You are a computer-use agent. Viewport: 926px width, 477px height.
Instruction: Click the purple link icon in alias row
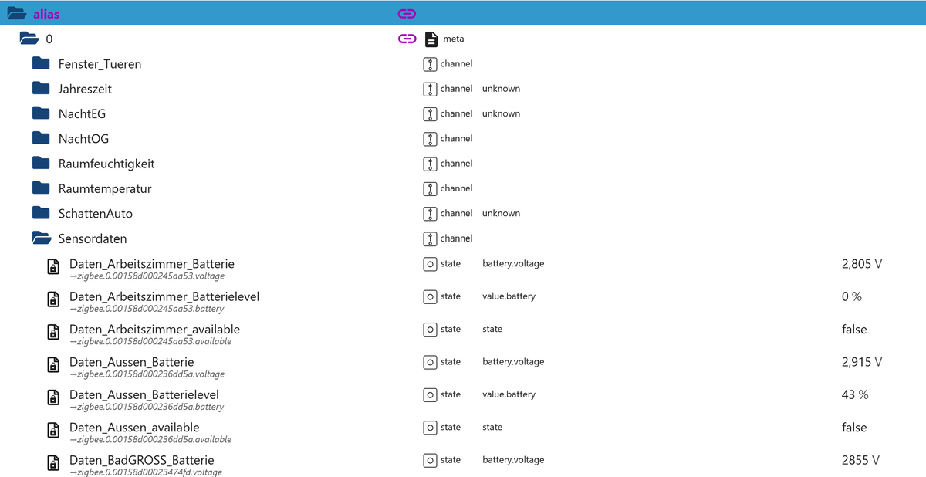point(407,13)
